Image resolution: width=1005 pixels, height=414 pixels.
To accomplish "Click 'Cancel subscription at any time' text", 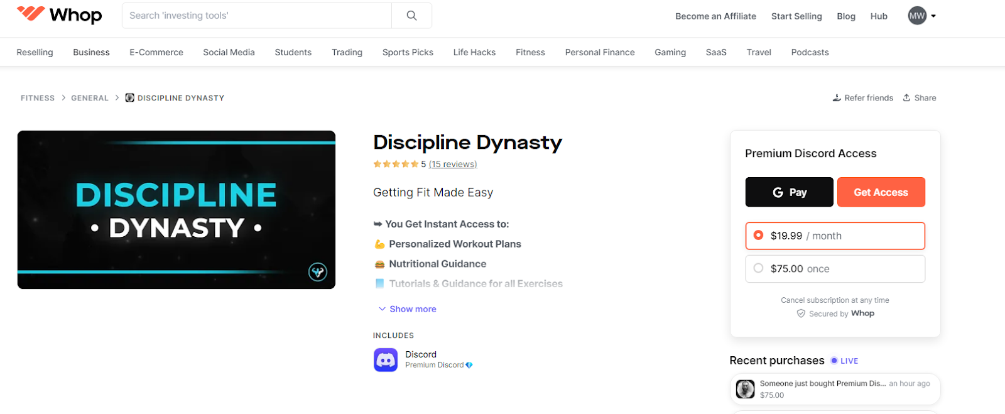I will [x=835, y=300].
